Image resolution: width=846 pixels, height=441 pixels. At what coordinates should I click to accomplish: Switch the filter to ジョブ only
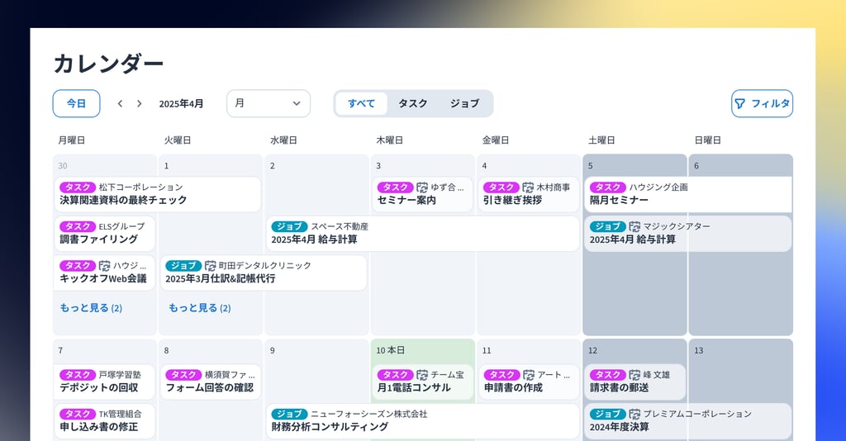[464, 104]
